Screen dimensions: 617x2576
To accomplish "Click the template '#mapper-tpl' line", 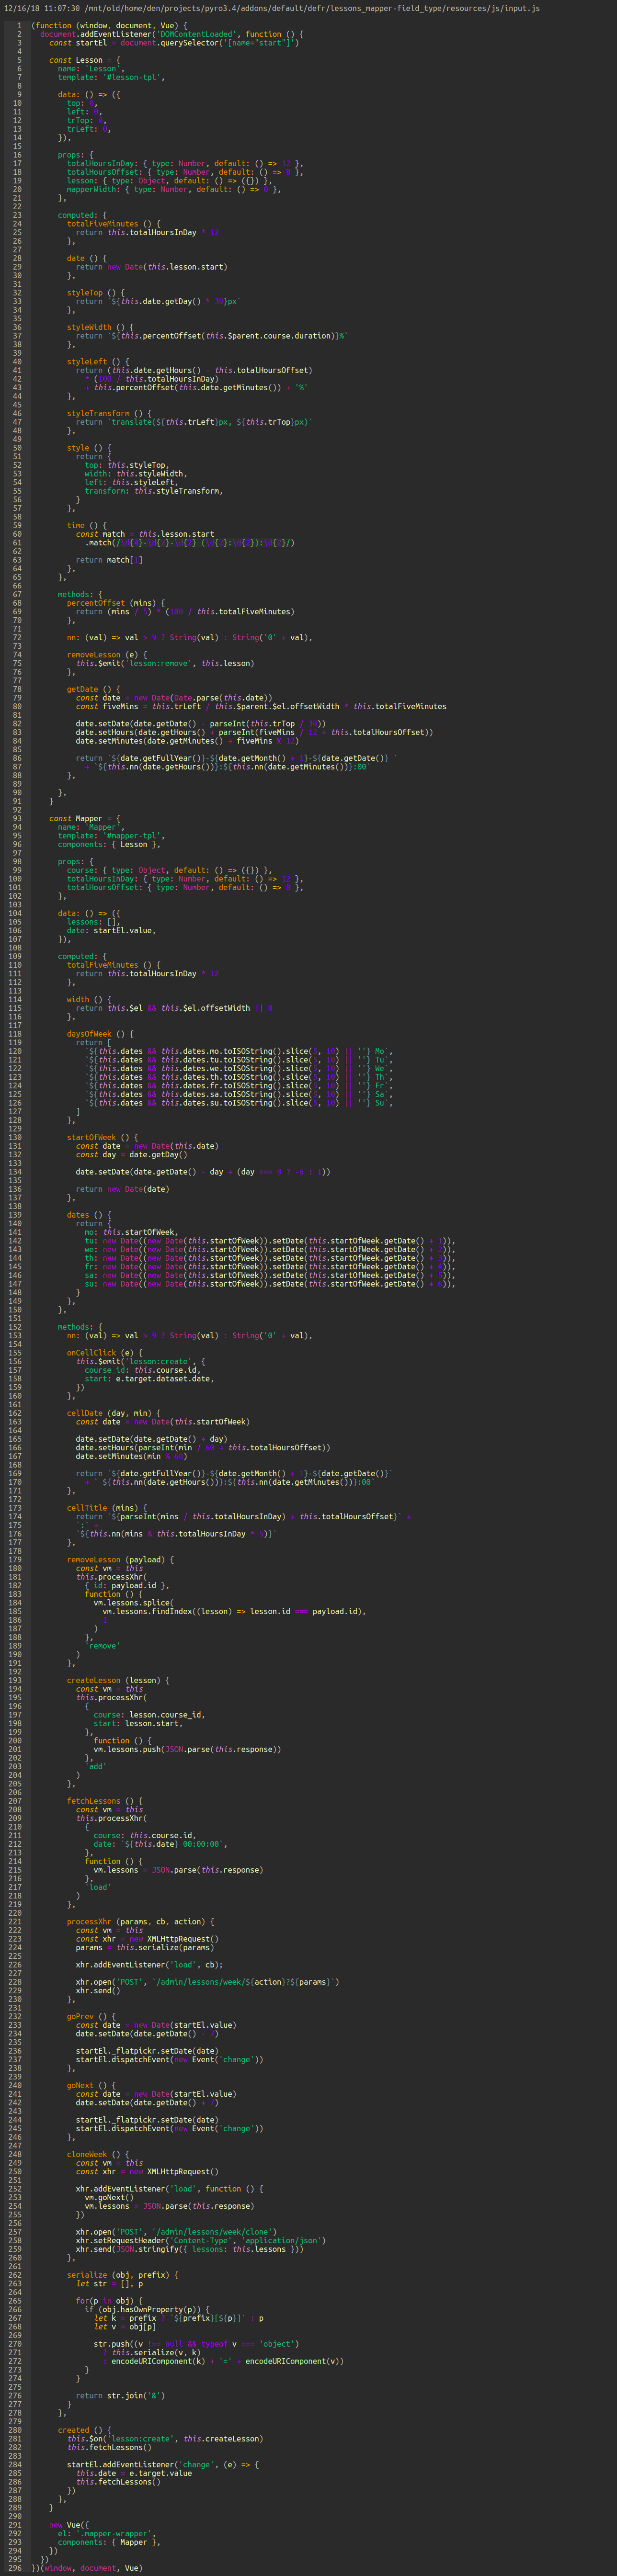I will (x=111, y=835).
